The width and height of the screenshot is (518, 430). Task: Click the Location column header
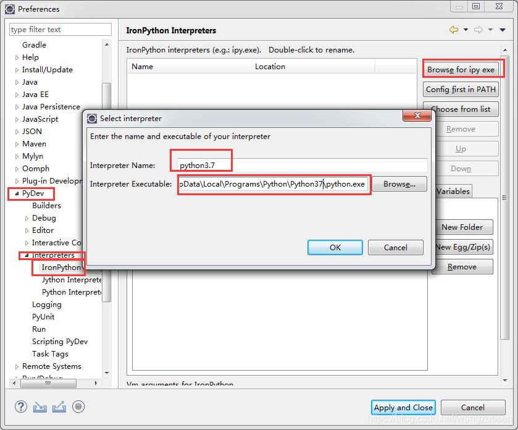tap(313, 67)
